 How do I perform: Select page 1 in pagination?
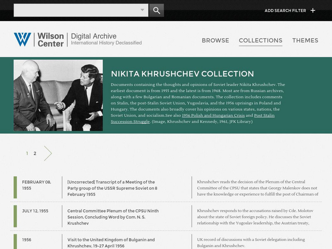pyautogui.click(x=27, y=153)
